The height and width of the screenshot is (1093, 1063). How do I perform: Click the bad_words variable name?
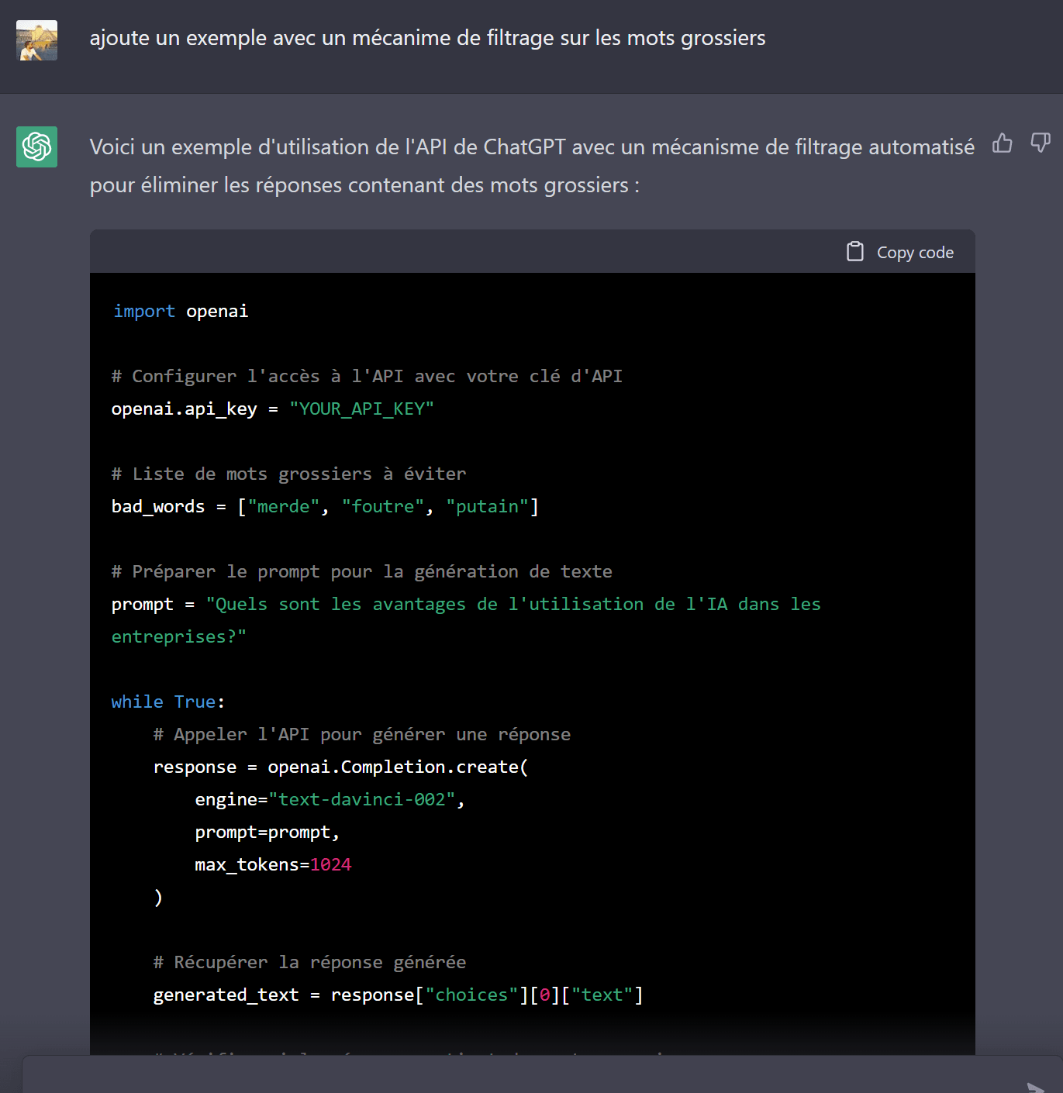(x=158, y=507)
